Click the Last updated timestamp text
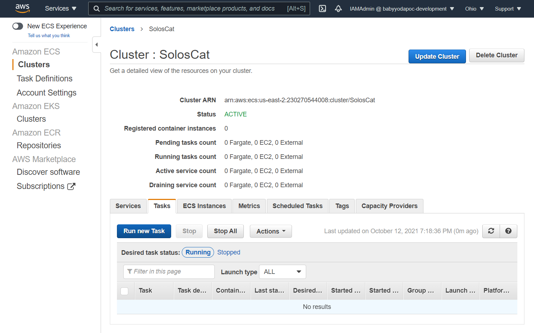This screenshot has height=333, width=534. 401,231
